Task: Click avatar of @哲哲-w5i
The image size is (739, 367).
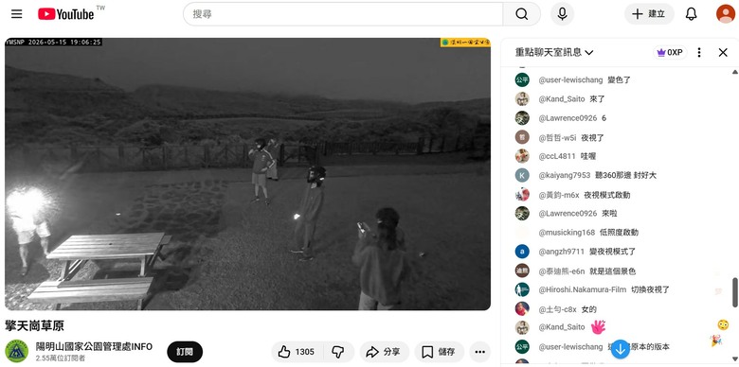Action: point(522,137)
